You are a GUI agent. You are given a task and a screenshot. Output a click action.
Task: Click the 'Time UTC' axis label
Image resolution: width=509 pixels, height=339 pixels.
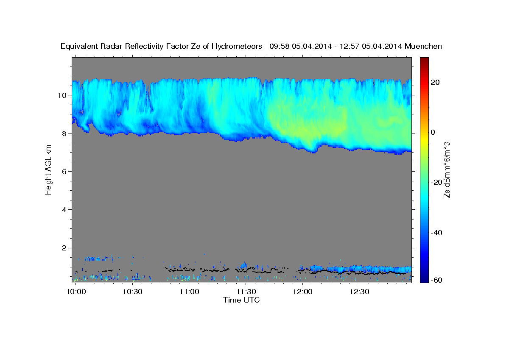coord(241,300)
